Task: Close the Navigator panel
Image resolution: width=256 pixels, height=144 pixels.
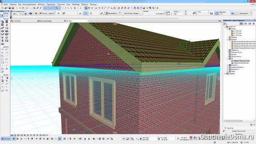Action: click(x=255, y=20)
